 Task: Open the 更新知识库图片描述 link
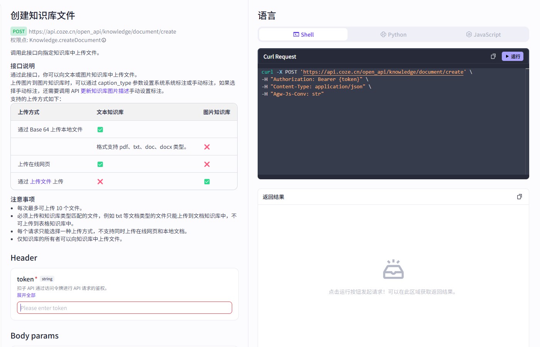[105, 91]
